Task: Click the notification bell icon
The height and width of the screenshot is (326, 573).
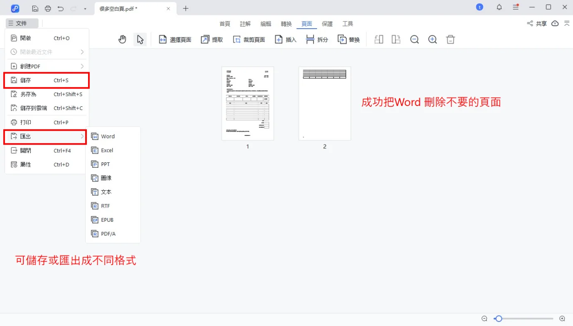Action: 499,7
